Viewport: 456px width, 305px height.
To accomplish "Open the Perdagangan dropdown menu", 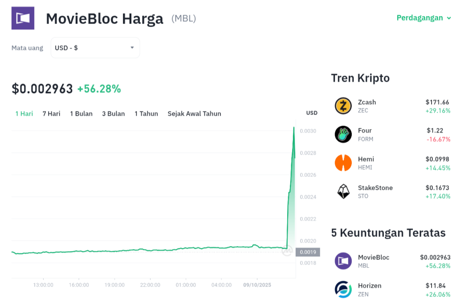I will [x=423, y=18].
